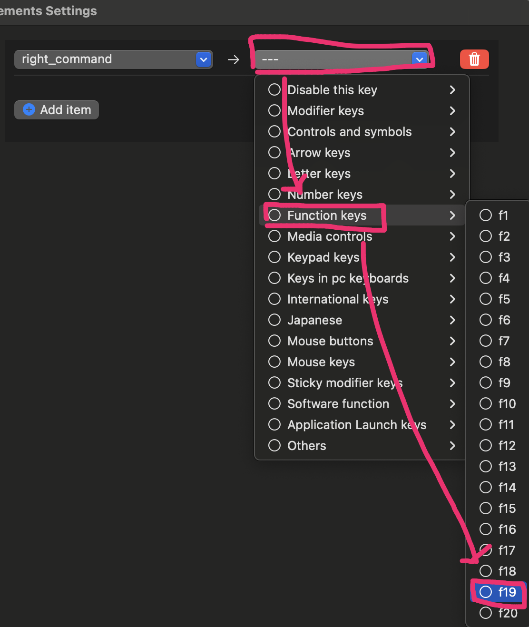This screenshot has width=529, height=627.
Task: Select the f3 radio option
Action: coord(486,257)
